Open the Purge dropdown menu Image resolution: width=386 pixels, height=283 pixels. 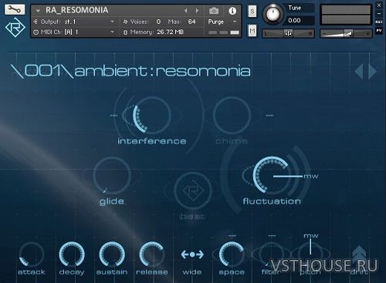pos(222,22)
